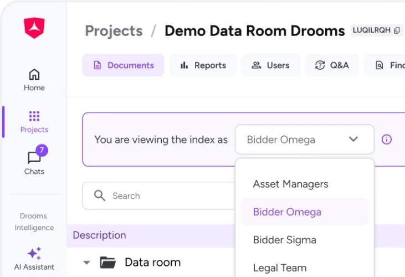Viewport: 405px width, 277px height.
Task: Select Legal Team from the list
Action: click(305, 268)
